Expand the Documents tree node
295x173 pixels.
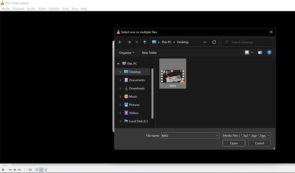pyautogui.click(x=120, y=80)
